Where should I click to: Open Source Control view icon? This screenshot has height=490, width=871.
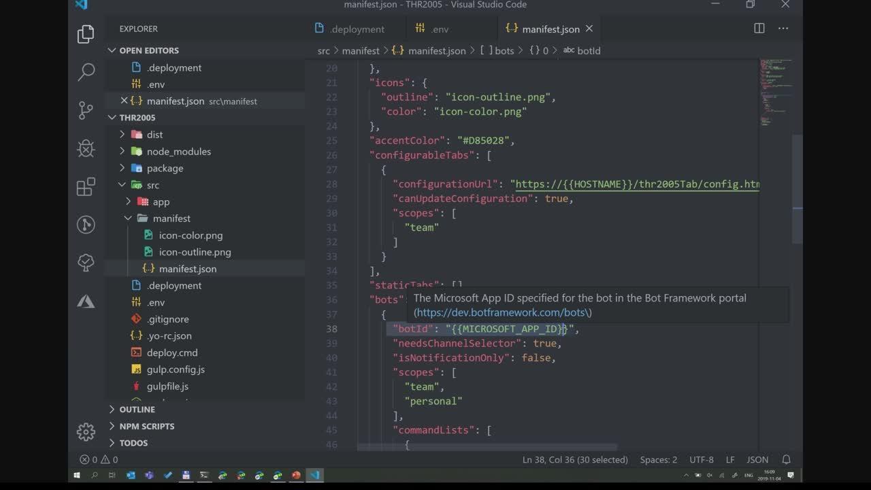coord(86,110)
